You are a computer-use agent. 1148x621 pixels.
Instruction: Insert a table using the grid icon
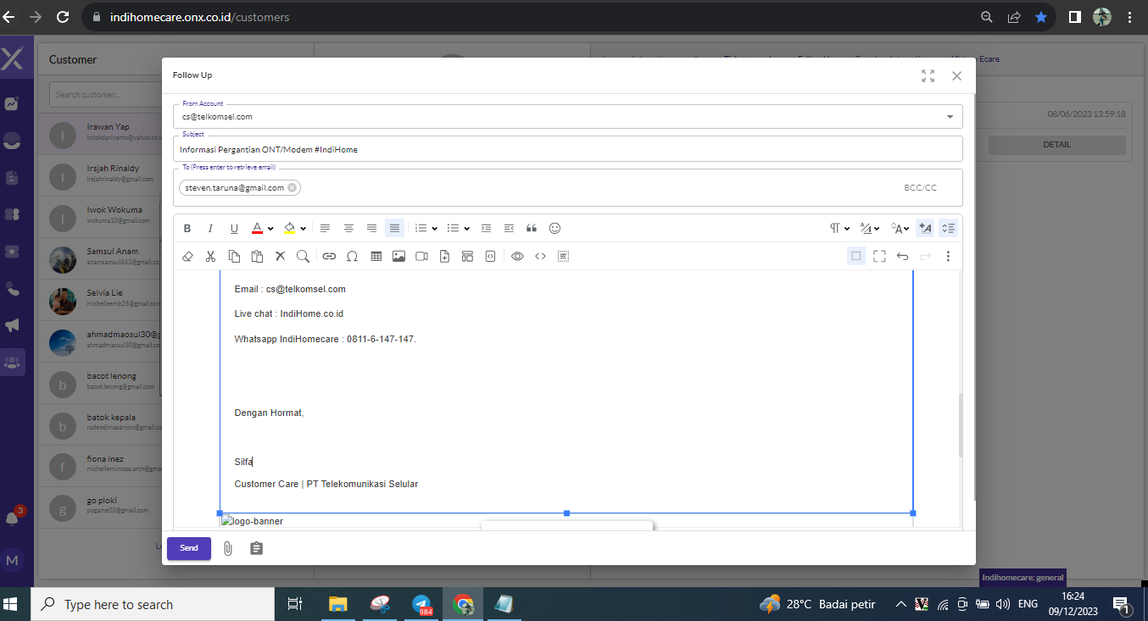tap(376, 256)
